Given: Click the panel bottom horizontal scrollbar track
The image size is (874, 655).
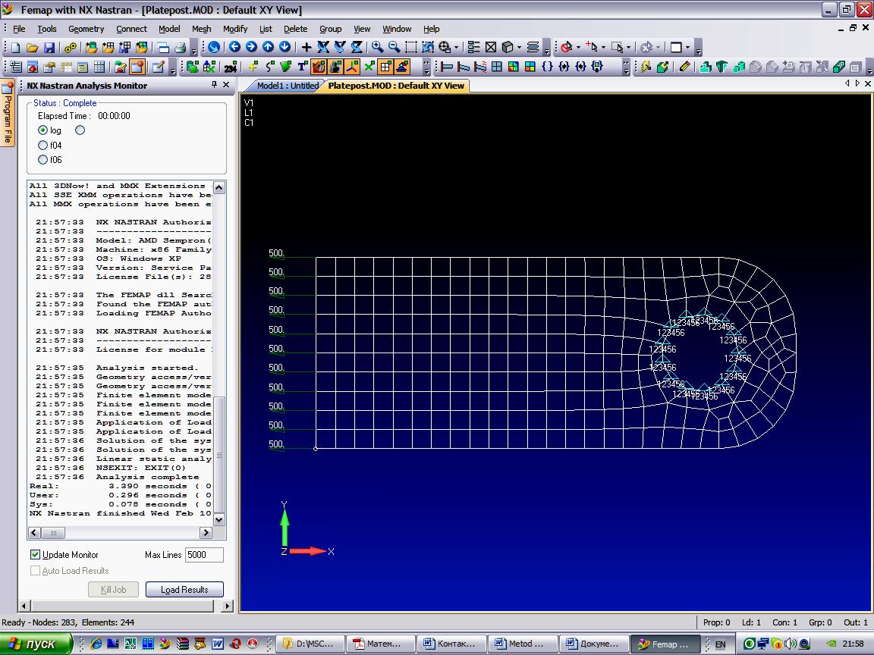Looking at the screenshot, I should [x=123, y=606].
